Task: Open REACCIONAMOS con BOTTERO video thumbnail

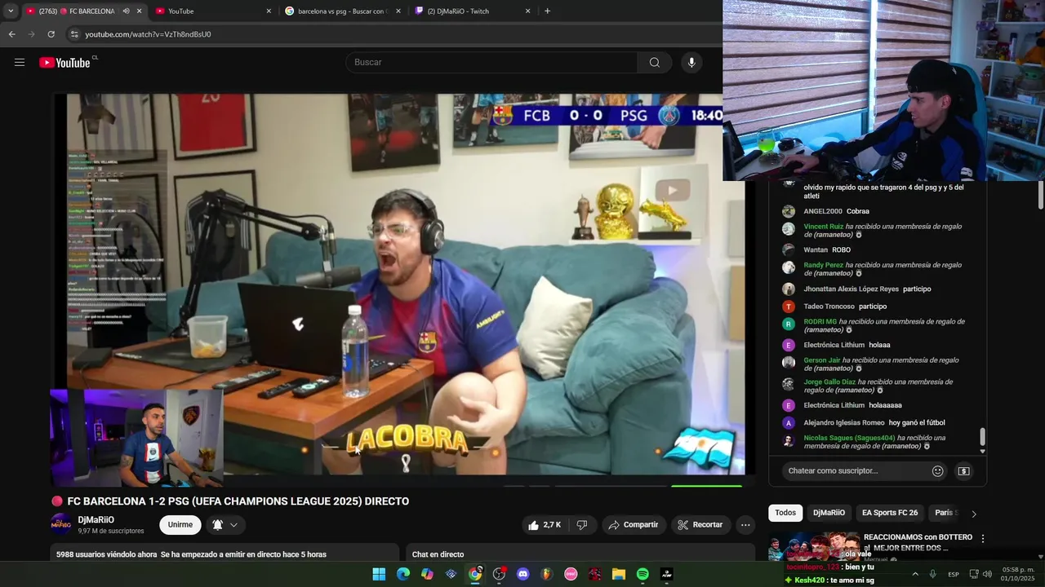Action: (x=814, y=547)
